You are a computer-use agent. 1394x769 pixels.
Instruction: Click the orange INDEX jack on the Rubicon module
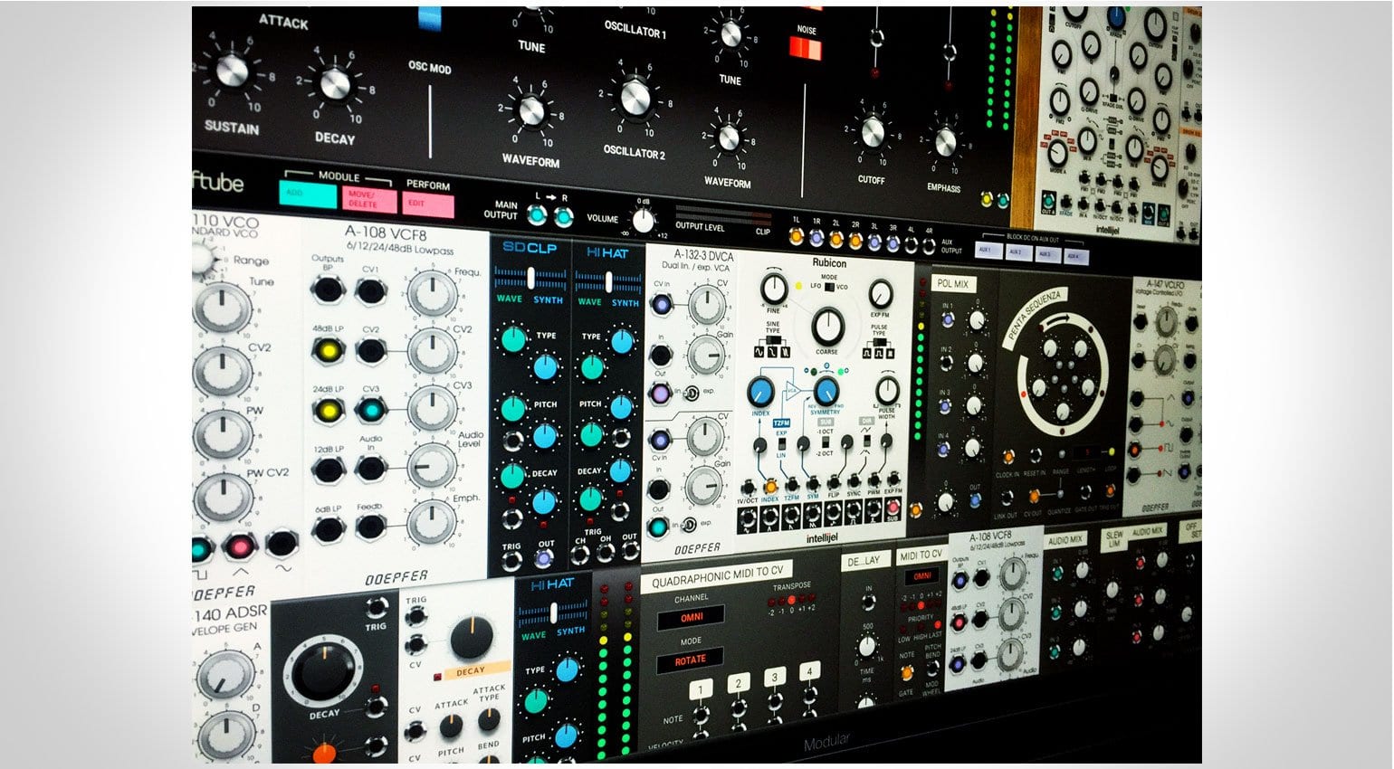point(770,487)
